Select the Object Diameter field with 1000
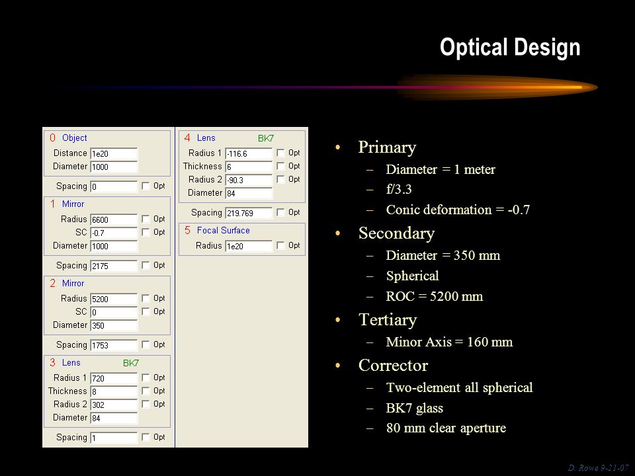The width and height of the screenshot is (635, 476). pos(114,167)
